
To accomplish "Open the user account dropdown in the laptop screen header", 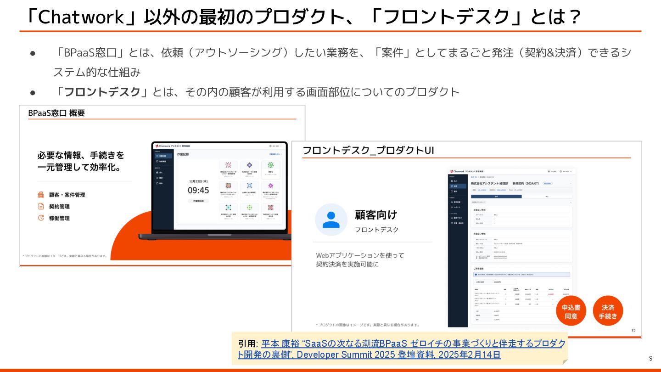I will pos(276,146).
